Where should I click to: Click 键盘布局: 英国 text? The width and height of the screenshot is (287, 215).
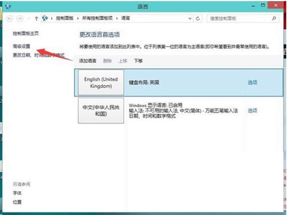click(144, 82)
